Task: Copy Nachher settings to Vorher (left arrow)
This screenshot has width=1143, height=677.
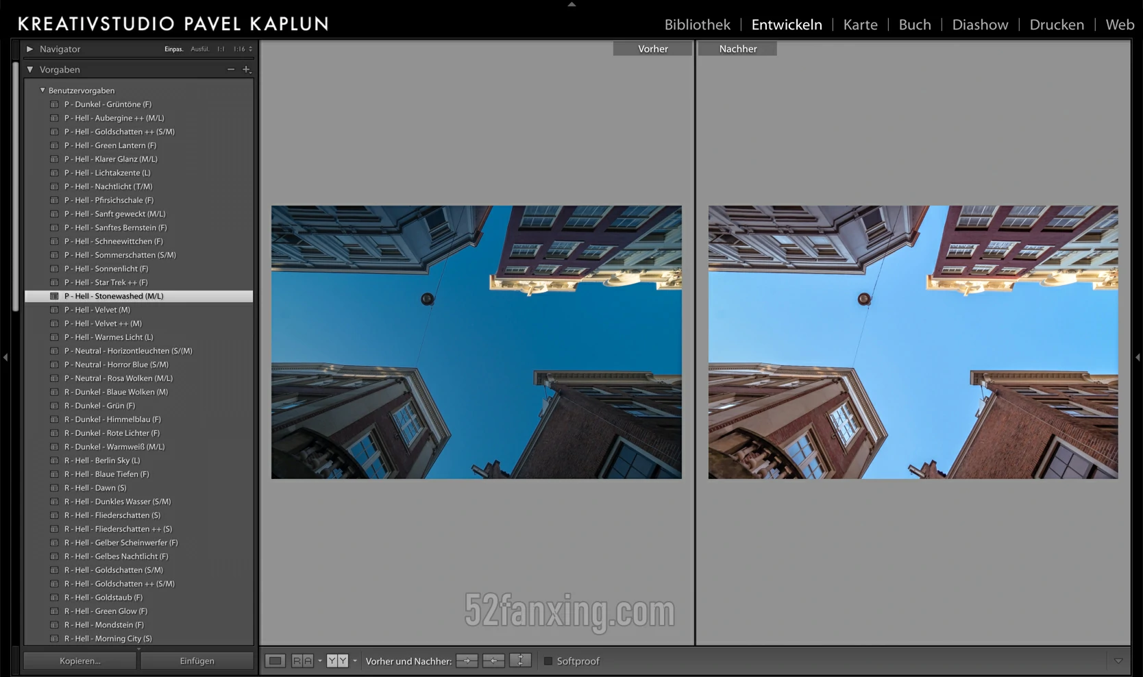Action: pos(493,661)
